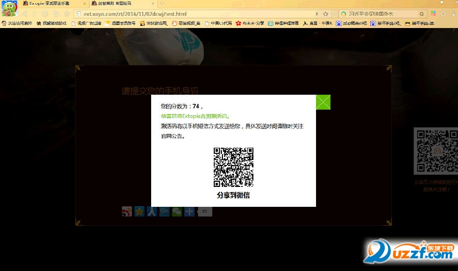Open the red flower icon bookmark
458x271 pixels.
(250, 23)
